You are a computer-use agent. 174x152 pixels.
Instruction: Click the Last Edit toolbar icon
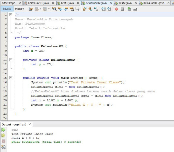[x=31, y=9]
